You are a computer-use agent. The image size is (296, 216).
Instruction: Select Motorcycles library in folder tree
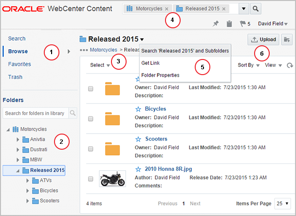[34, 129]
